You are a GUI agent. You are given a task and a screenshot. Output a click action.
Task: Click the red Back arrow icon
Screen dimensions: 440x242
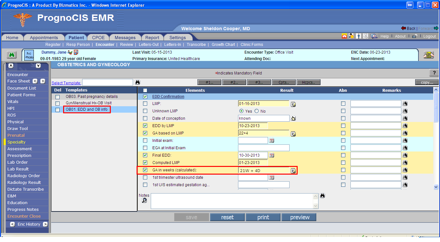403,28
